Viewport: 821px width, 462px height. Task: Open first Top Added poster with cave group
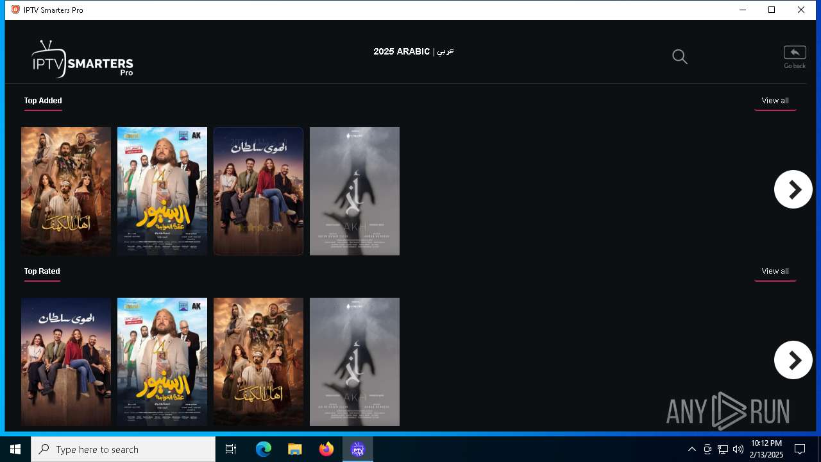(66, 191)
